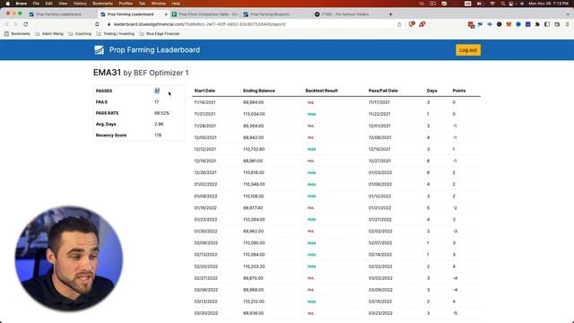
Task: Click the address bar URL field
Action: pos(253,24)
